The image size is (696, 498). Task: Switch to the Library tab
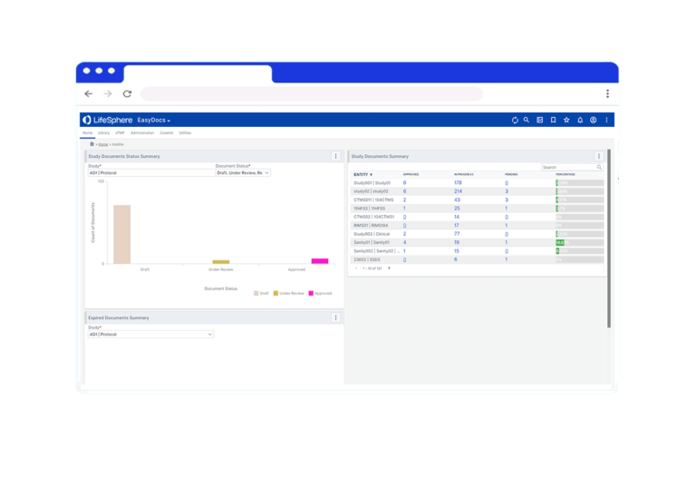[x=103, y=132]
